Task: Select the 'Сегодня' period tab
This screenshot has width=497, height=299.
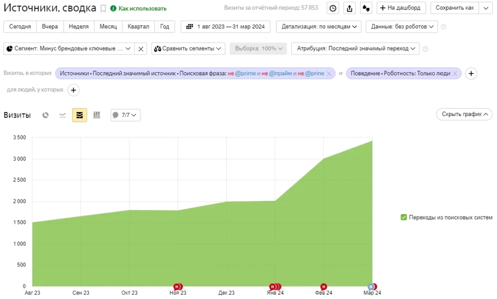Action: pyautogui.click(x=20, y=27)
